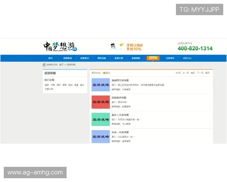Screen dimensions: 227x182
Task: Click the 中国梦想游 site logo
Action: pos(60,47)
